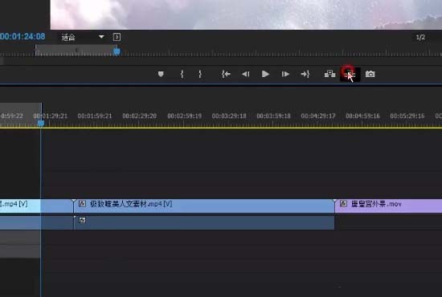This screenshot has height=297, width=442.
Task: Select the purple .mov clip on the track
Action: coord(388,205)
